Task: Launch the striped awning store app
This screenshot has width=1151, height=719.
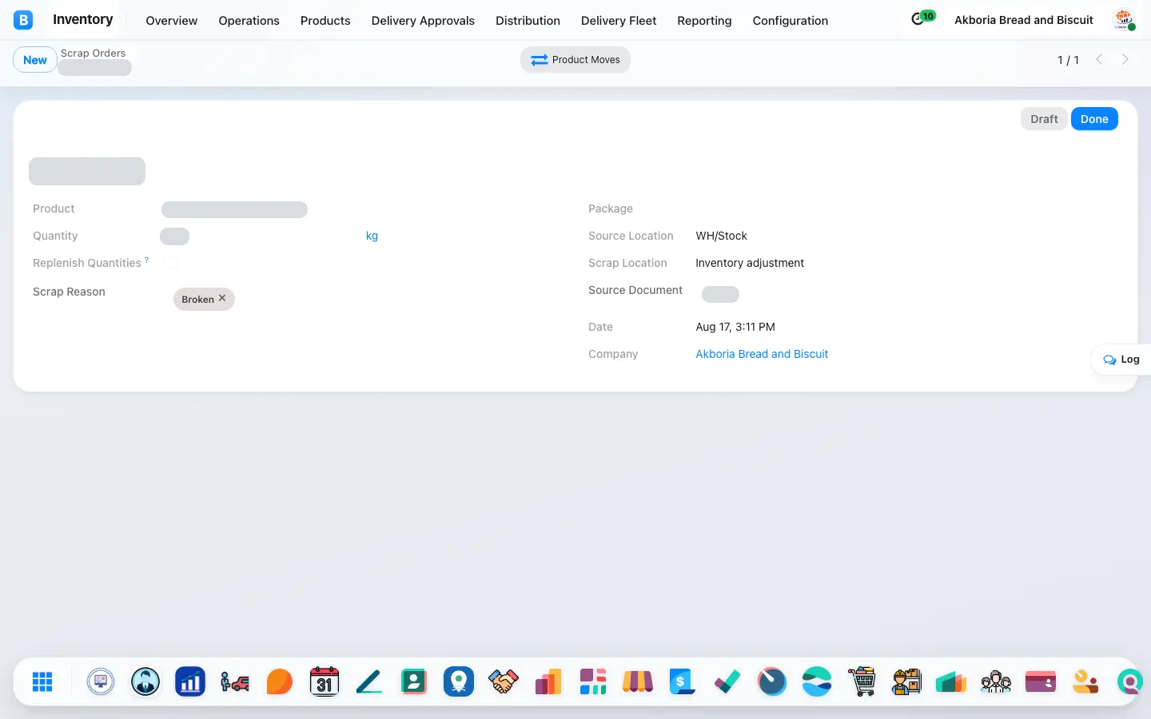Action: pos(638,681)
